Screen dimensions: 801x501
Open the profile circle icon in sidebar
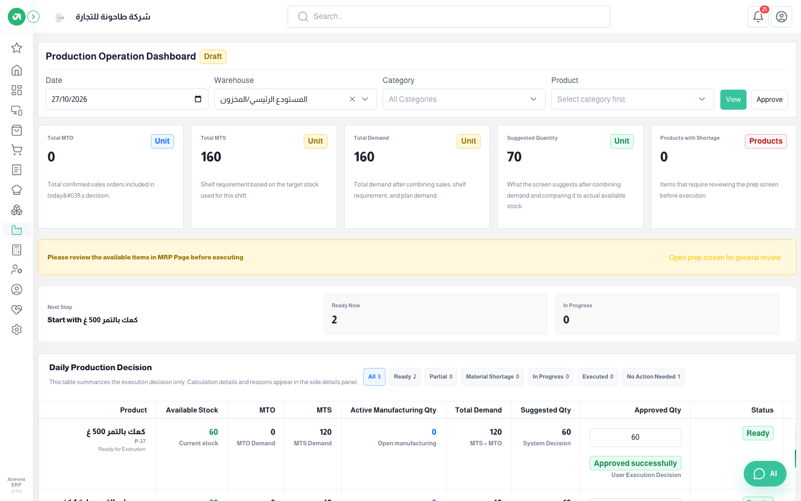pos(17,289)
